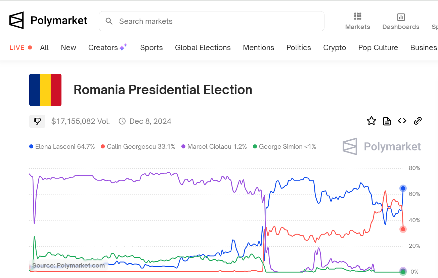438x278 pixels.
Task: Click the LIVE indicator link
Action: click(x=20, y=48)
